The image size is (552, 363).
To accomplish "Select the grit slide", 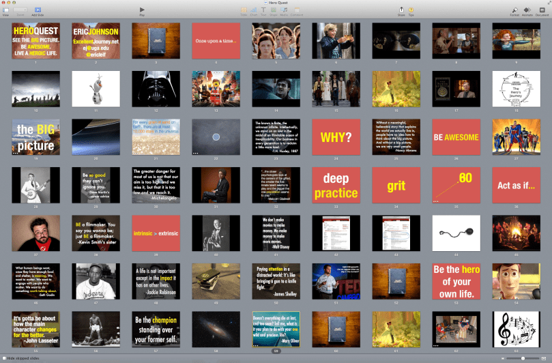I will pos(396,185).
